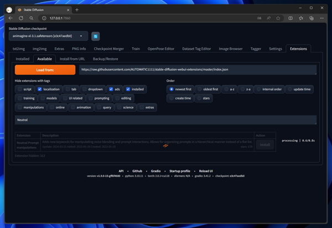Screen dimensions: 332x228
Task: Open the API link in footer
Action: (x=121, y=171)
